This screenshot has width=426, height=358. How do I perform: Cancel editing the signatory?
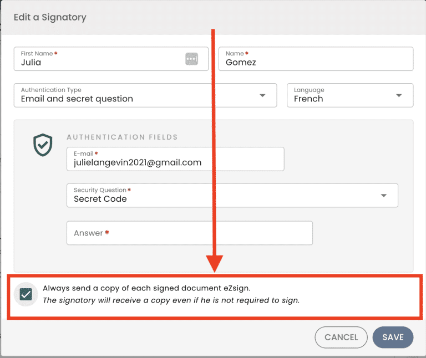[x=341, y=337]
